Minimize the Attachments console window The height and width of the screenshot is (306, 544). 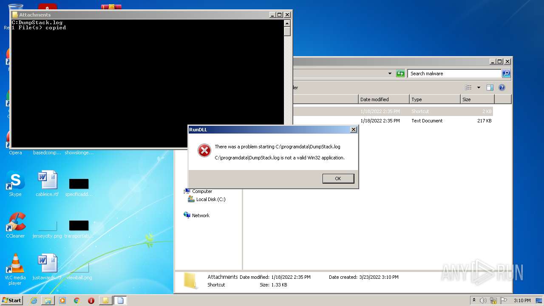tap(272, 15)
